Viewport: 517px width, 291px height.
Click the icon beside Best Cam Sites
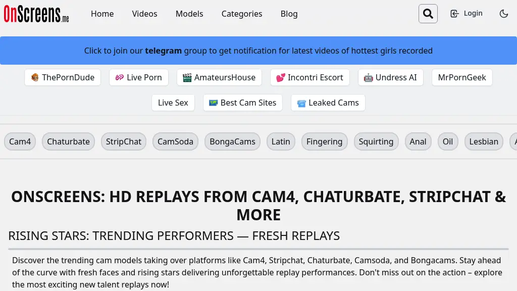213,103
